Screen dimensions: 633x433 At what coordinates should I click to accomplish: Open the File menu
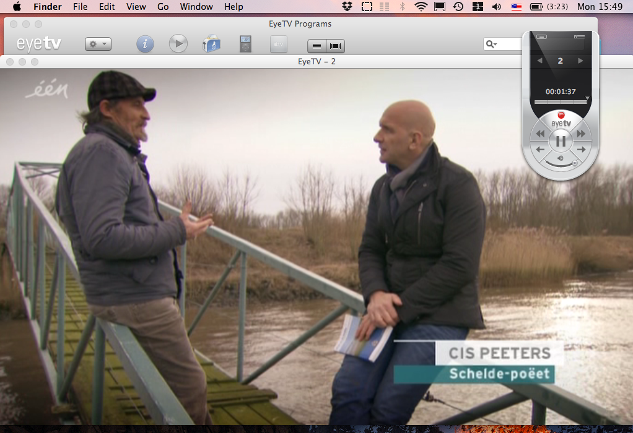pyautogui.click(x=81, y=6)
